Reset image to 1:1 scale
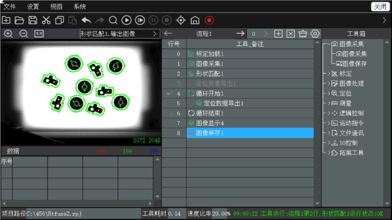 (x=39, y=34)
